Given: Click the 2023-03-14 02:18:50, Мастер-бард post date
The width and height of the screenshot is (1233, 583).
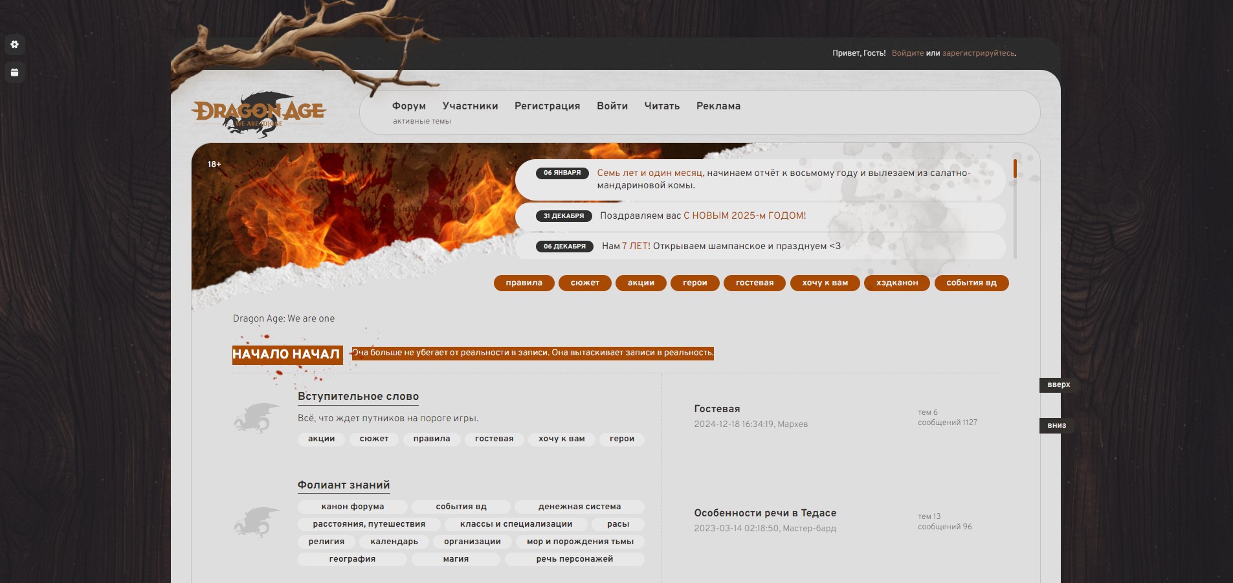Looking at the screenshot, I should point(765,529).
